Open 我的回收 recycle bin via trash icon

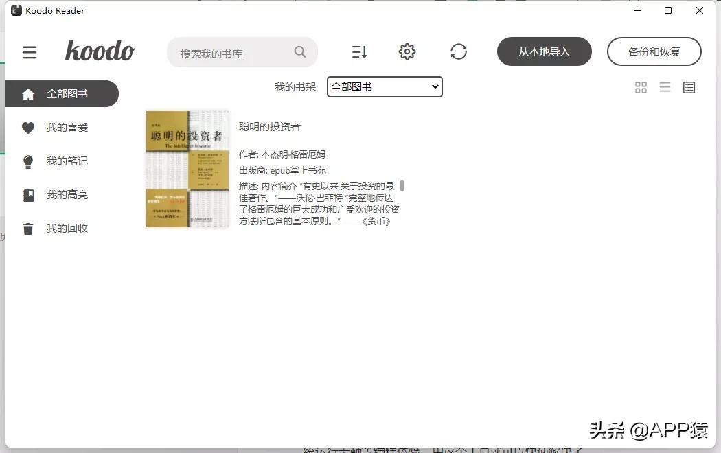(x=28, y=229)
